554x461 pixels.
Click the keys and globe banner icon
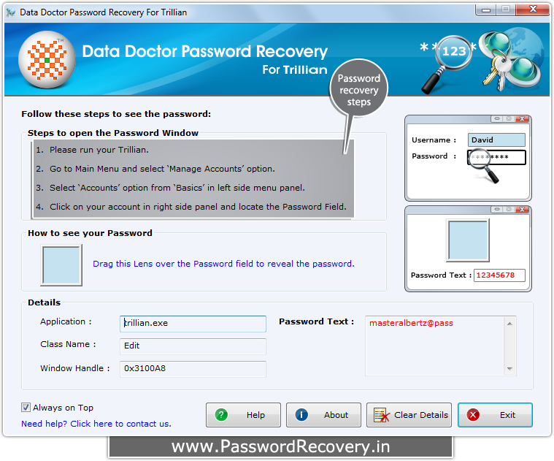(x=511, y=59)
